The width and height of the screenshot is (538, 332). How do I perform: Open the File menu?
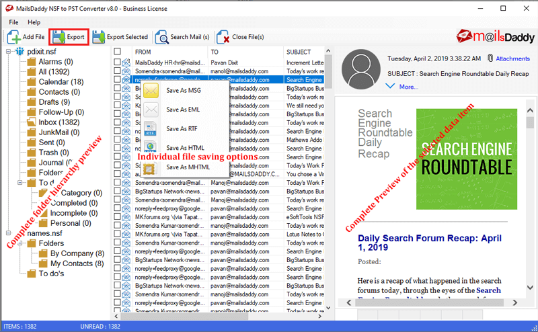13,22
